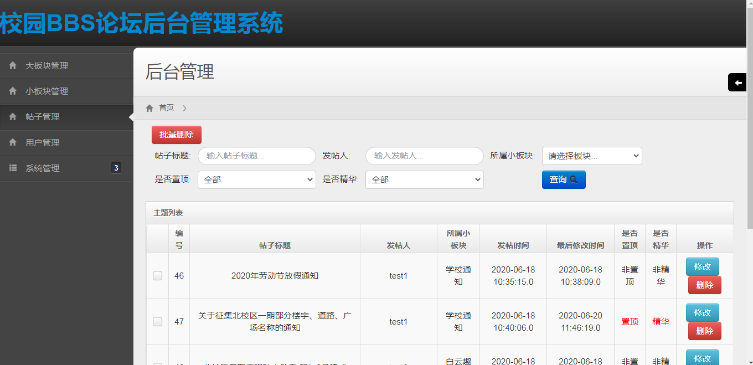Open 是否精华 dropdown

coord(425,179)
